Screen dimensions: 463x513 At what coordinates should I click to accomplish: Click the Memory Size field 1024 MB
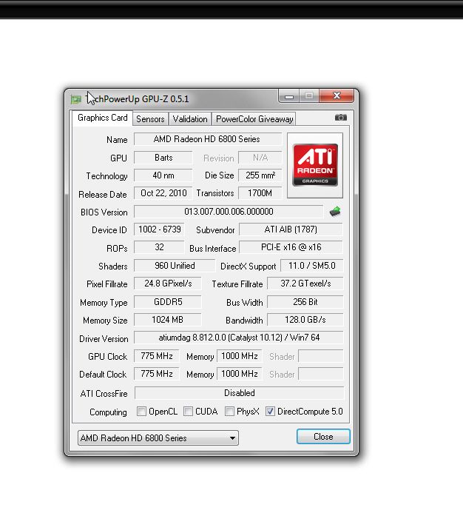pos(168,320)
